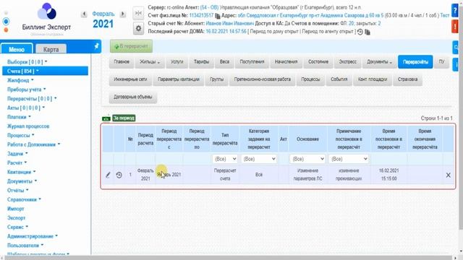This screenshot has height=260, width=463.
Task: Open the Начисления tab
Action: click(286, 62)
